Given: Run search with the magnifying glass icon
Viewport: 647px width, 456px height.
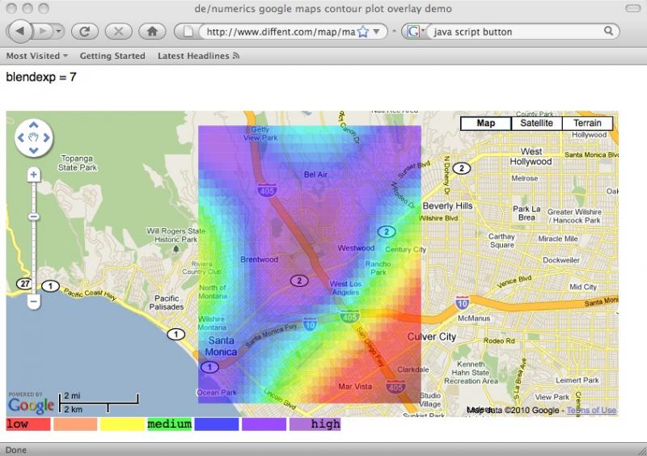Looking at the screenshot, I should pos(608,31).
